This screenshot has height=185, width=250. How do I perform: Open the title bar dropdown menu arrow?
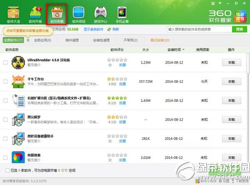(220, 3)
